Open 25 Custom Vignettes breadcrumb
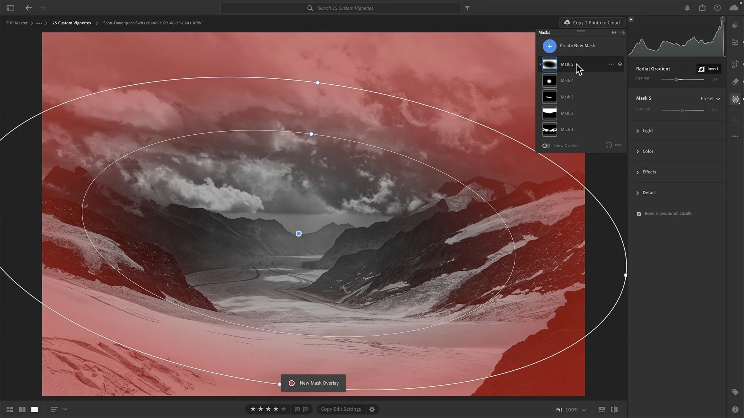Screen dimensions: 744x418 71,23
